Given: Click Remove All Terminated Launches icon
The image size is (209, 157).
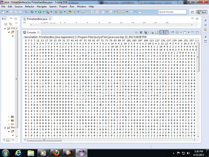Looking at the screenshot, I should [146, 32].
